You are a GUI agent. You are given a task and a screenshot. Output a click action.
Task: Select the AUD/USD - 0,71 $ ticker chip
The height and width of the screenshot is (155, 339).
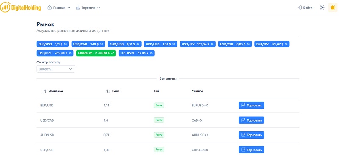[125, 44]
